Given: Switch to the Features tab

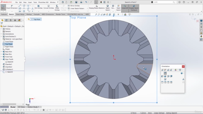Looking at the screenshot, I should [x=4, y=14].
